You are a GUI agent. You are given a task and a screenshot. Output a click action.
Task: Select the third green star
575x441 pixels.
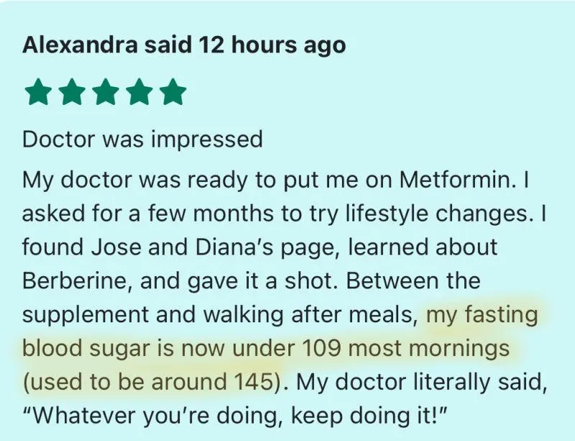tap(106, 92)
